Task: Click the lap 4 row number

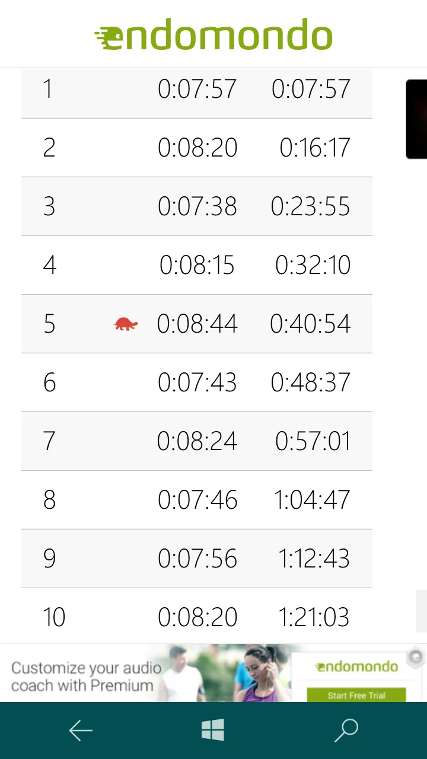Action: 49,265
